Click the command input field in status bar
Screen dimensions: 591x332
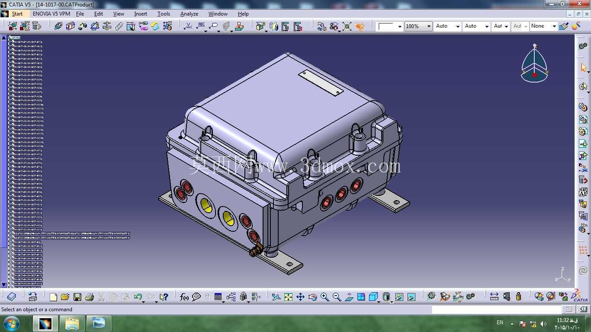[496, 310]
